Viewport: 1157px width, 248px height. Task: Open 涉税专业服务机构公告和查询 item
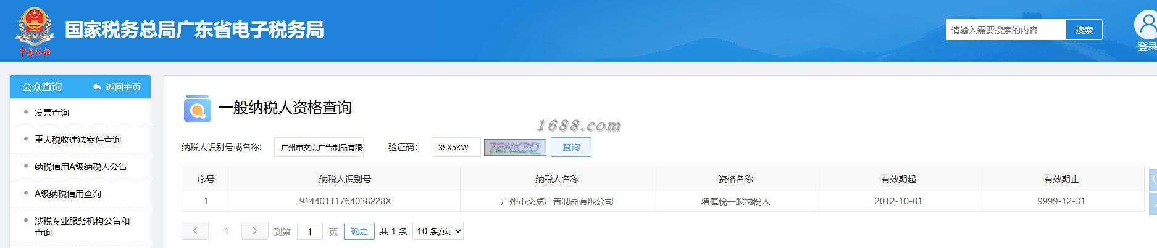point(82,226)
